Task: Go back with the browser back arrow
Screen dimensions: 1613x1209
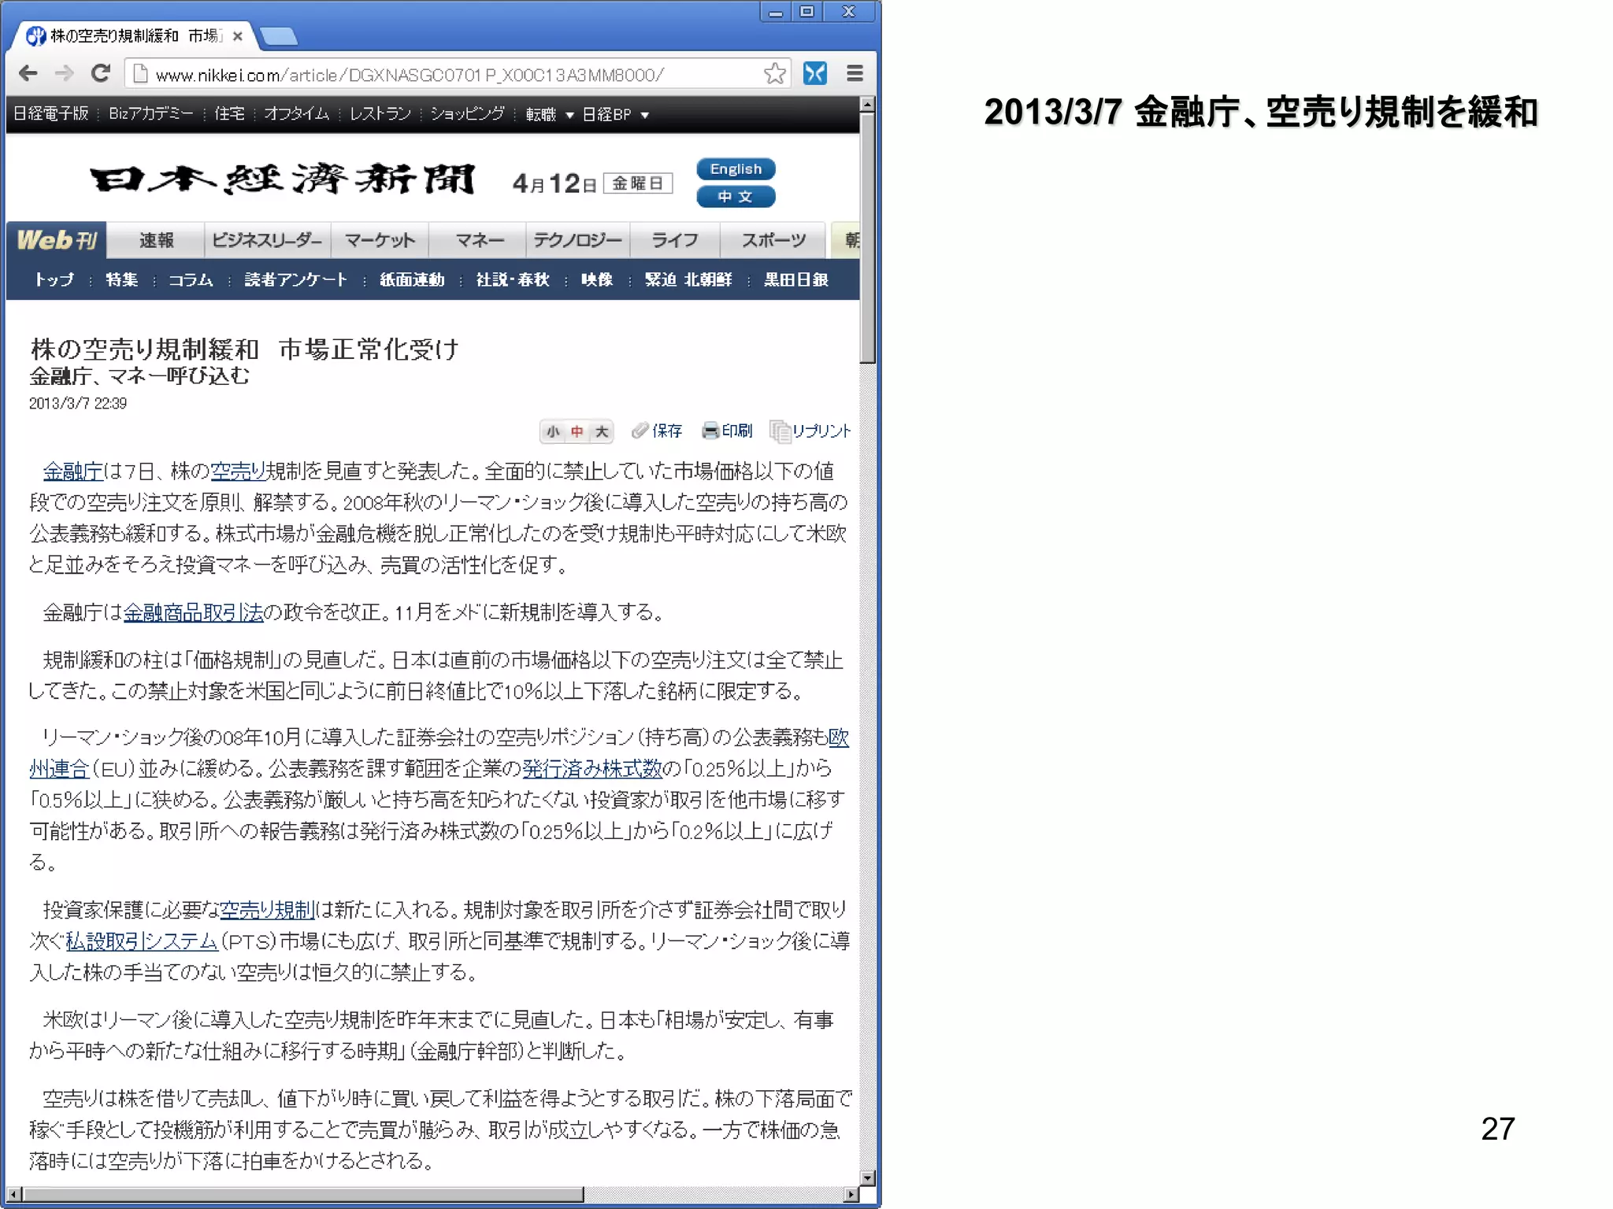Action: (28, 74)
